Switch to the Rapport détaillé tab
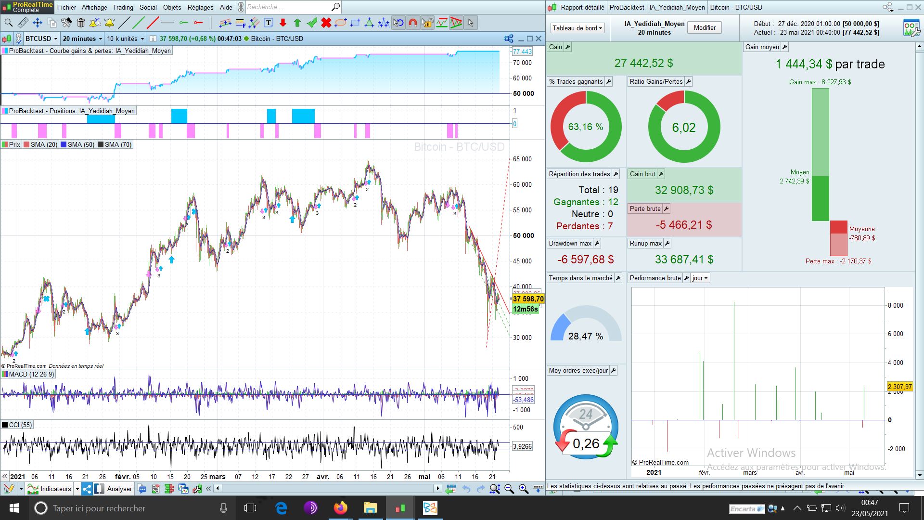Screen dimensions: 924x520 point(582,7)
